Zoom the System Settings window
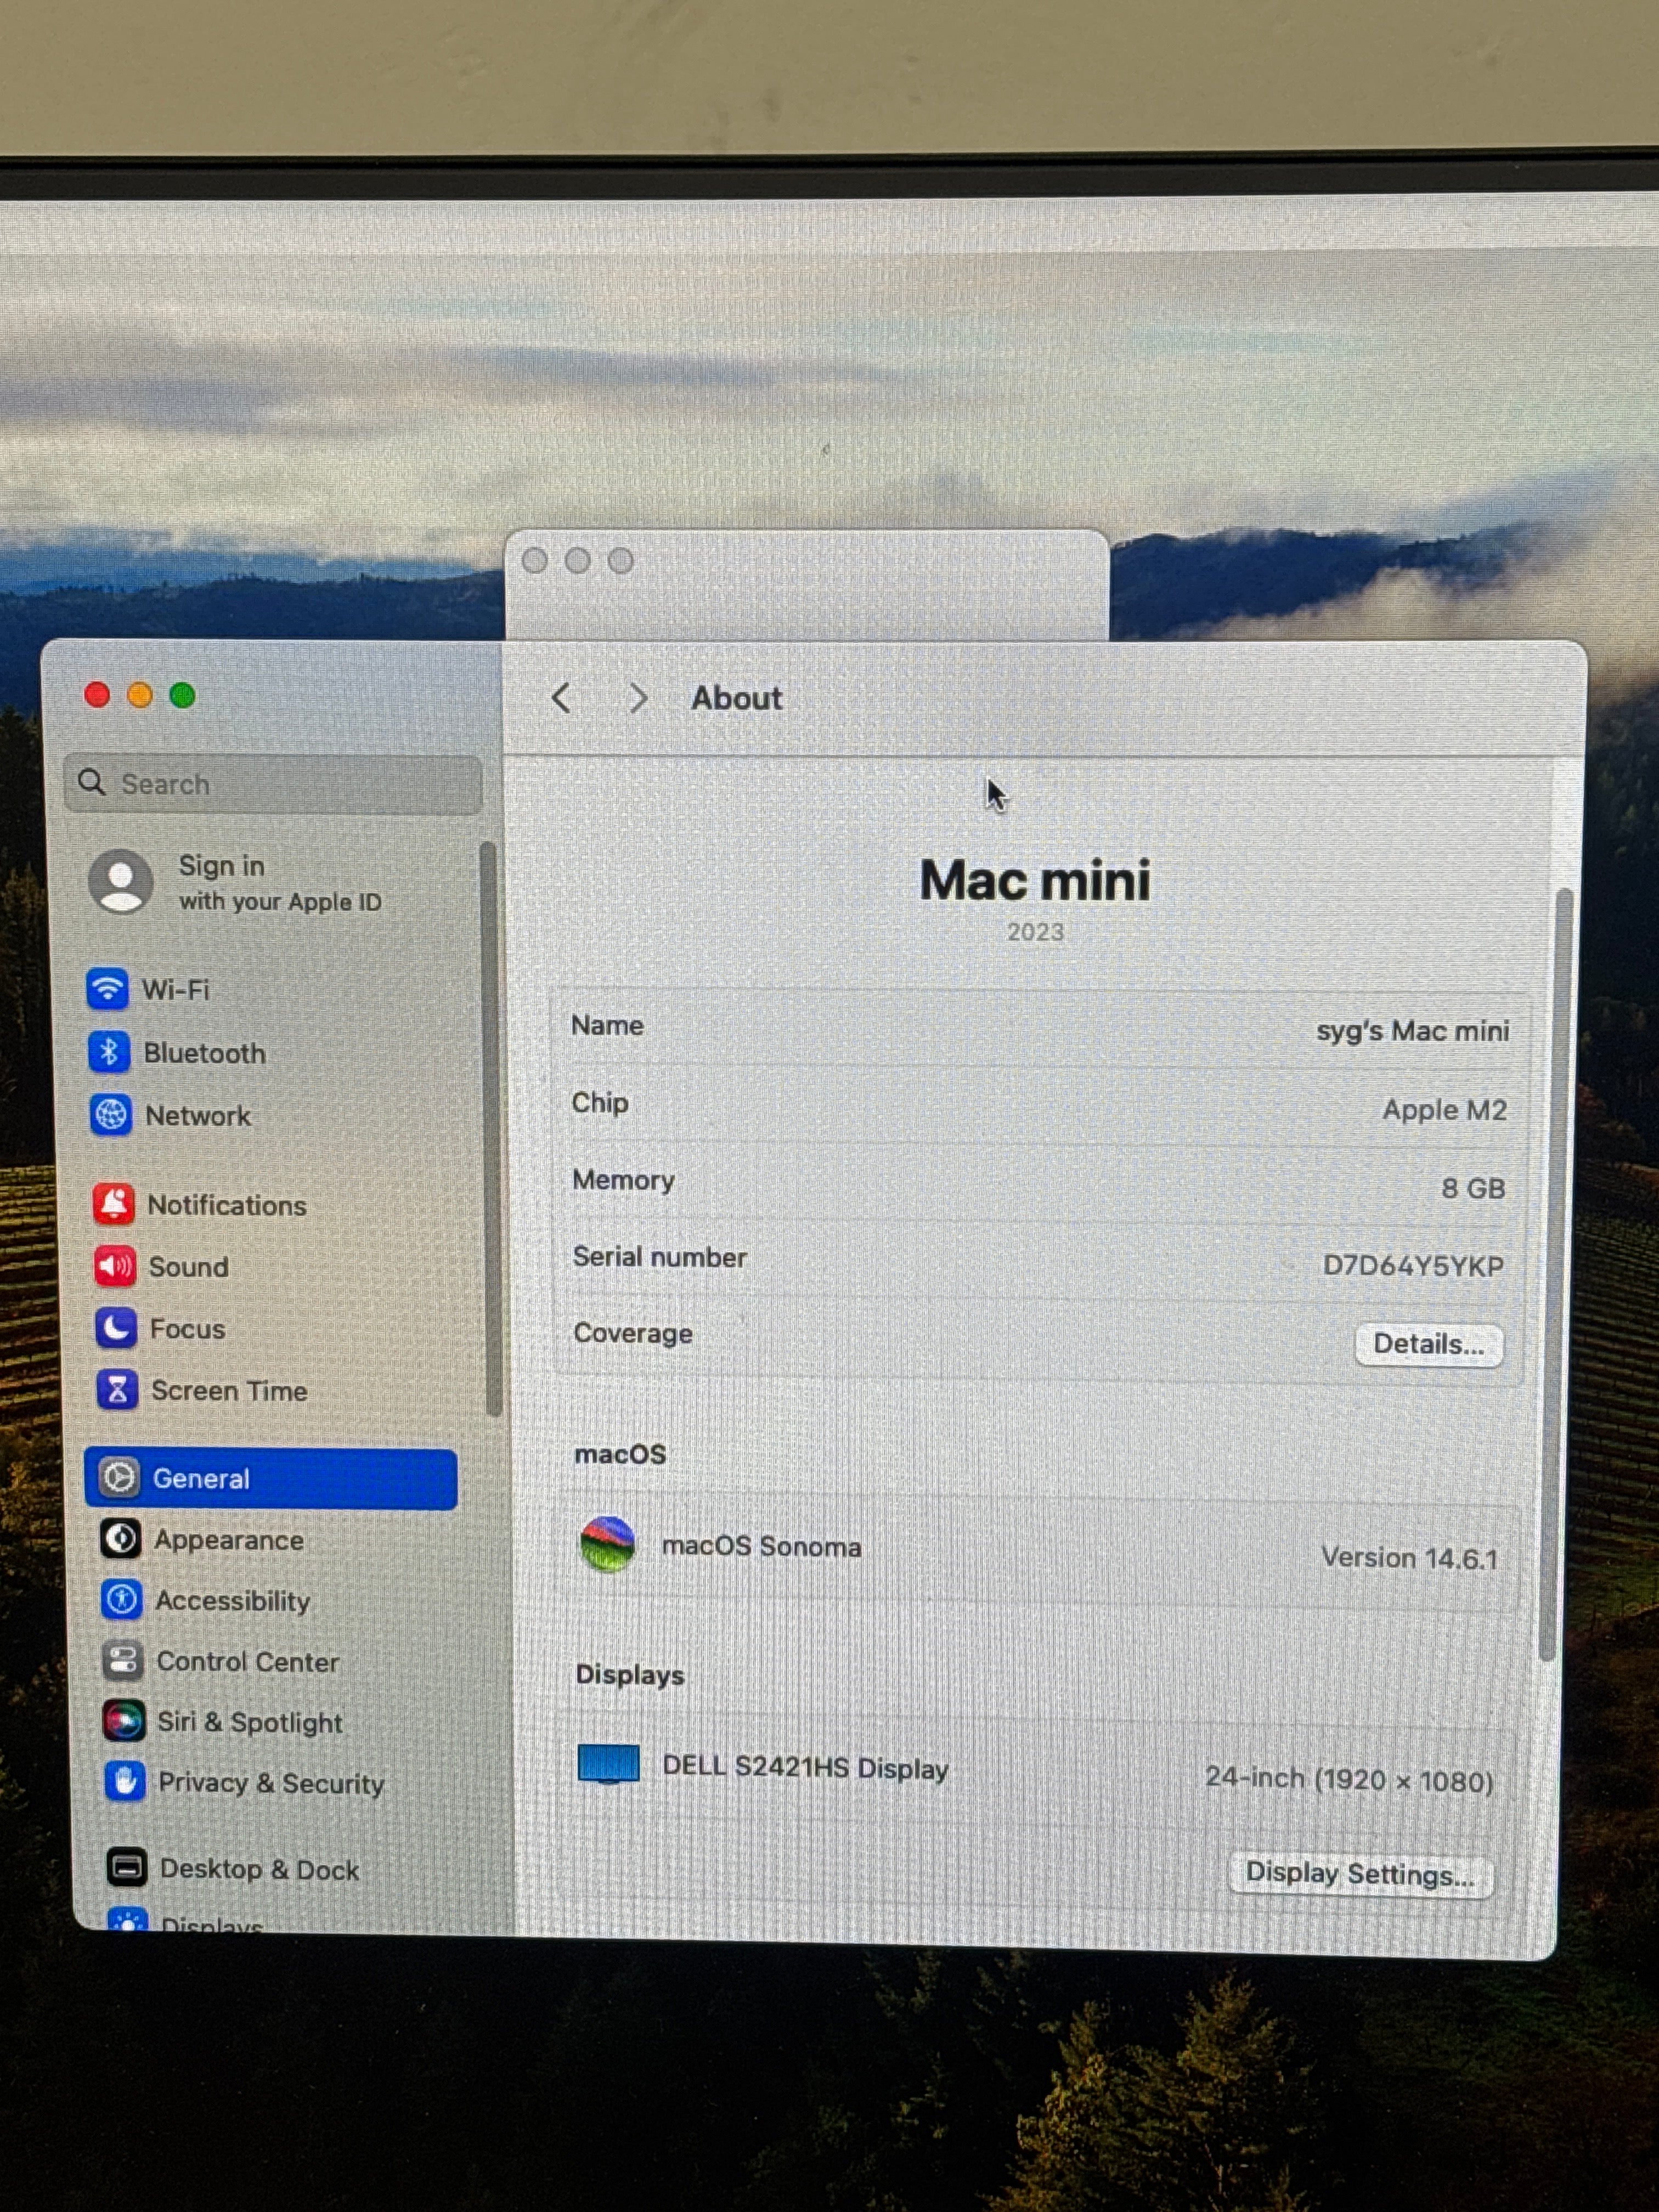1659x2212 pixels. pyautogui.click(x=183, y=695)
